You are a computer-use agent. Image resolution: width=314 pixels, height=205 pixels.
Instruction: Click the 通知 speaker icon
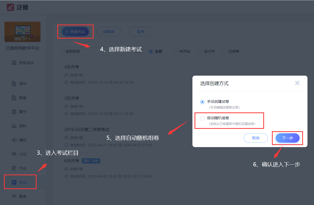click(14, 140)
